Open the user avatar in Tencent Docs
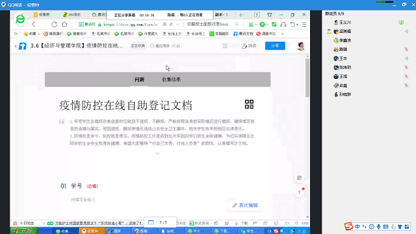Image resolution: width=416 pixels, height=234 pixels. (x=300, y=46)
